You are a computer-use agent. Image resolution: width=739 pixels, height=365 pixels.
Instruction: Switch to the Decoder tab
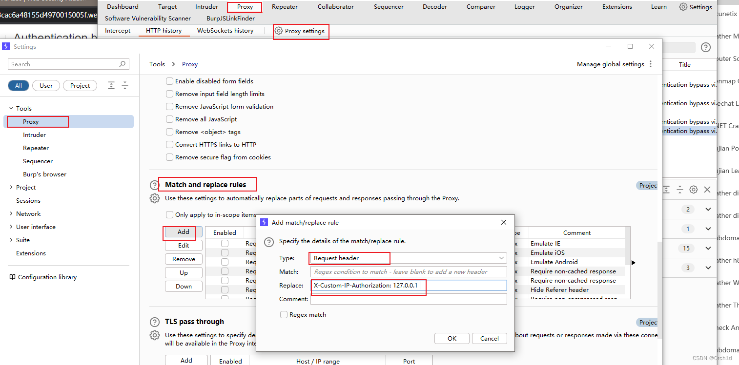point(435,7)
